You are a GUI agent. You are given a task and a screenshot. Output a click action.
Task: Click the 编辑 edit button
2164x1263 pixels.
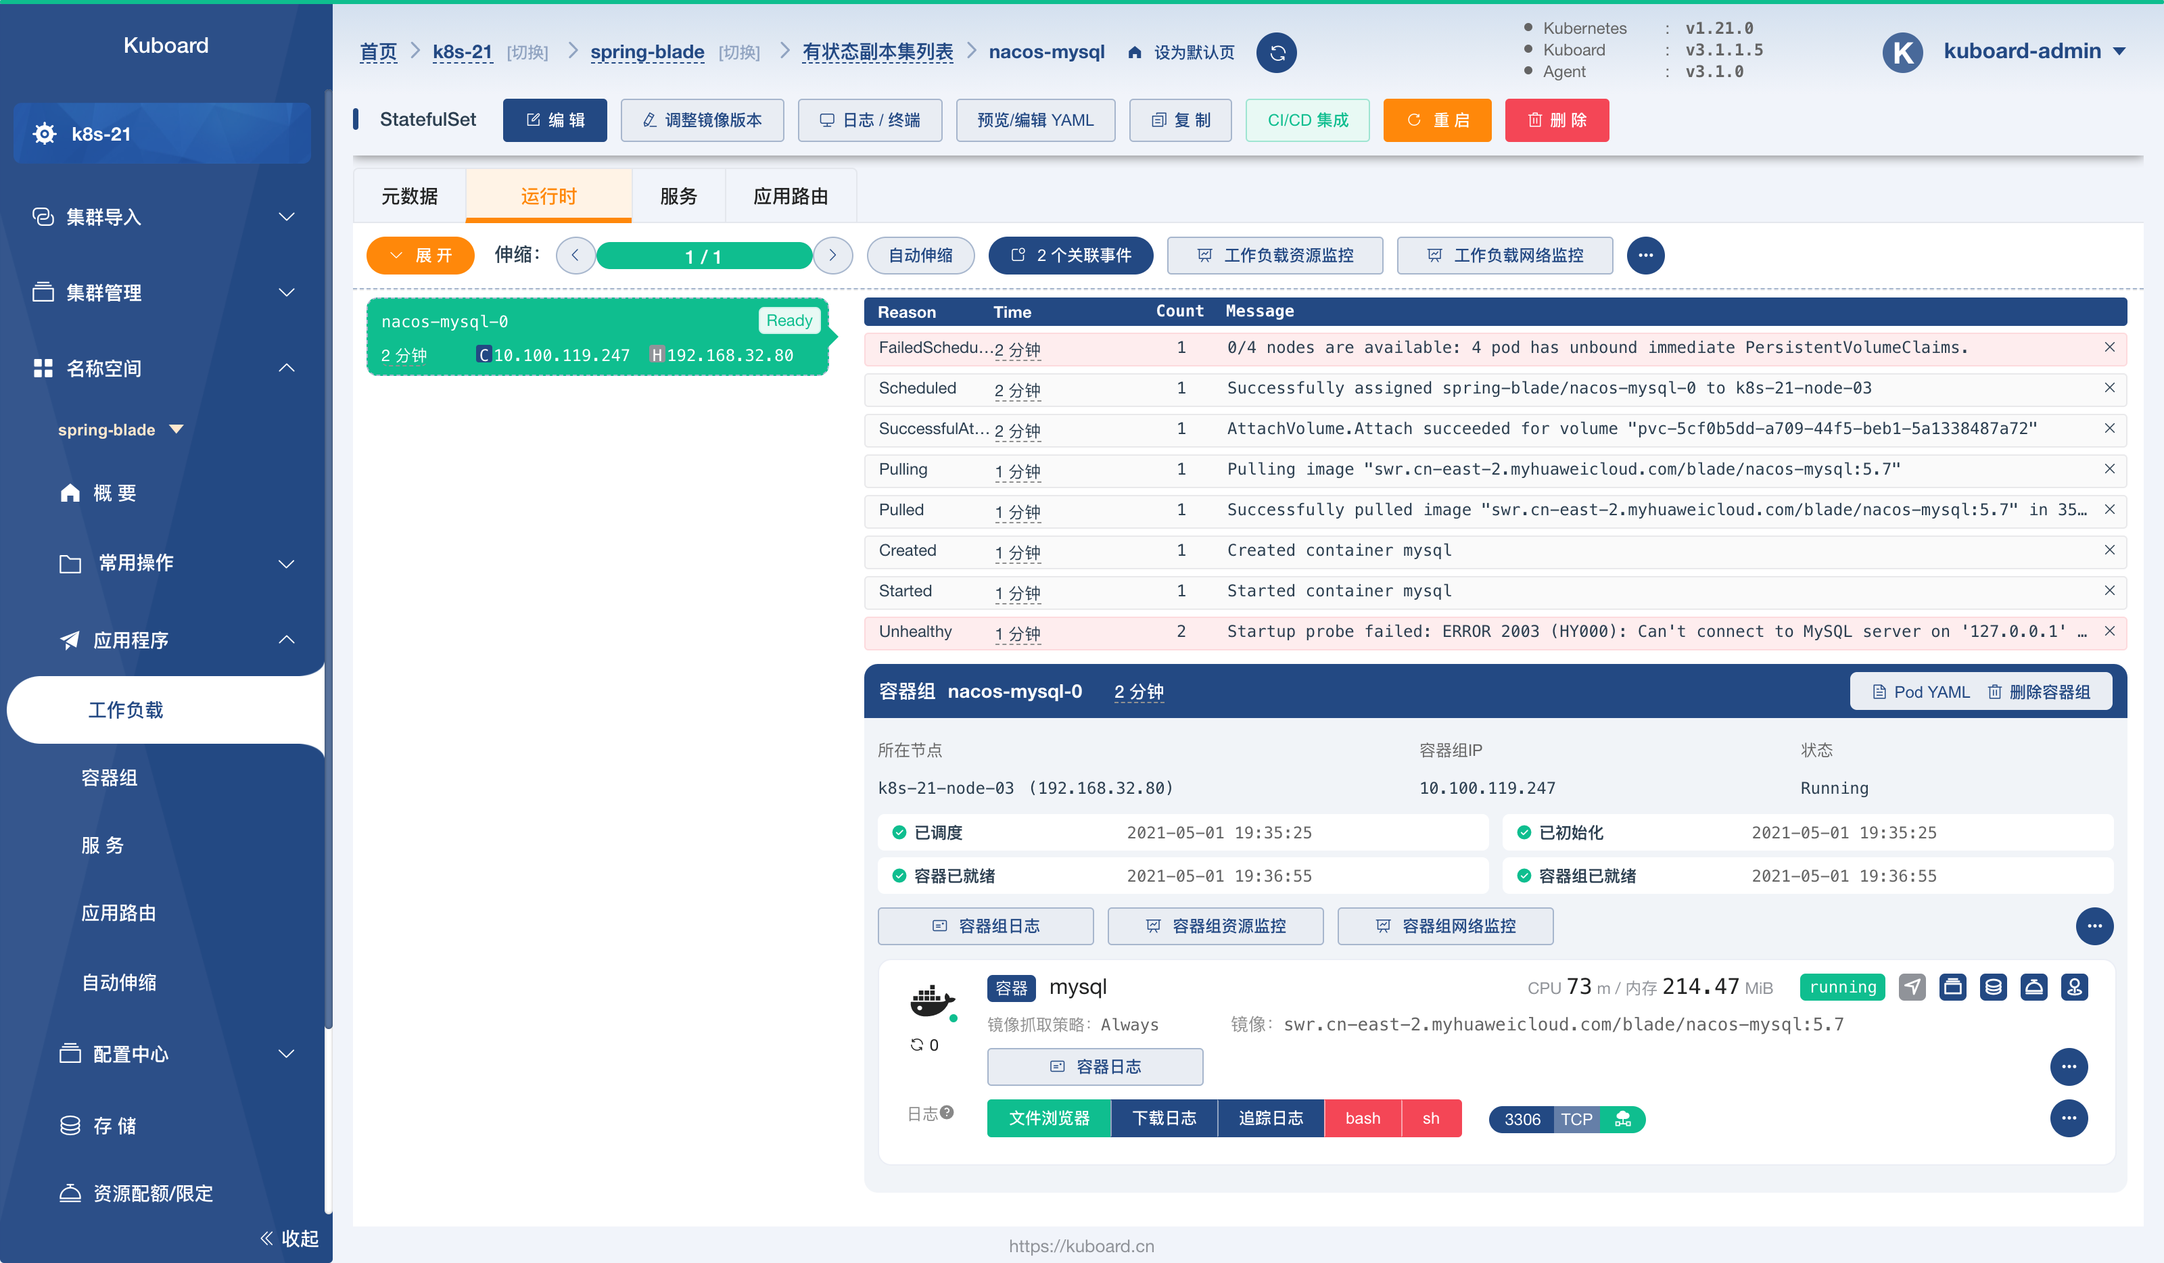pyautogui.click(x=555, y=120)
